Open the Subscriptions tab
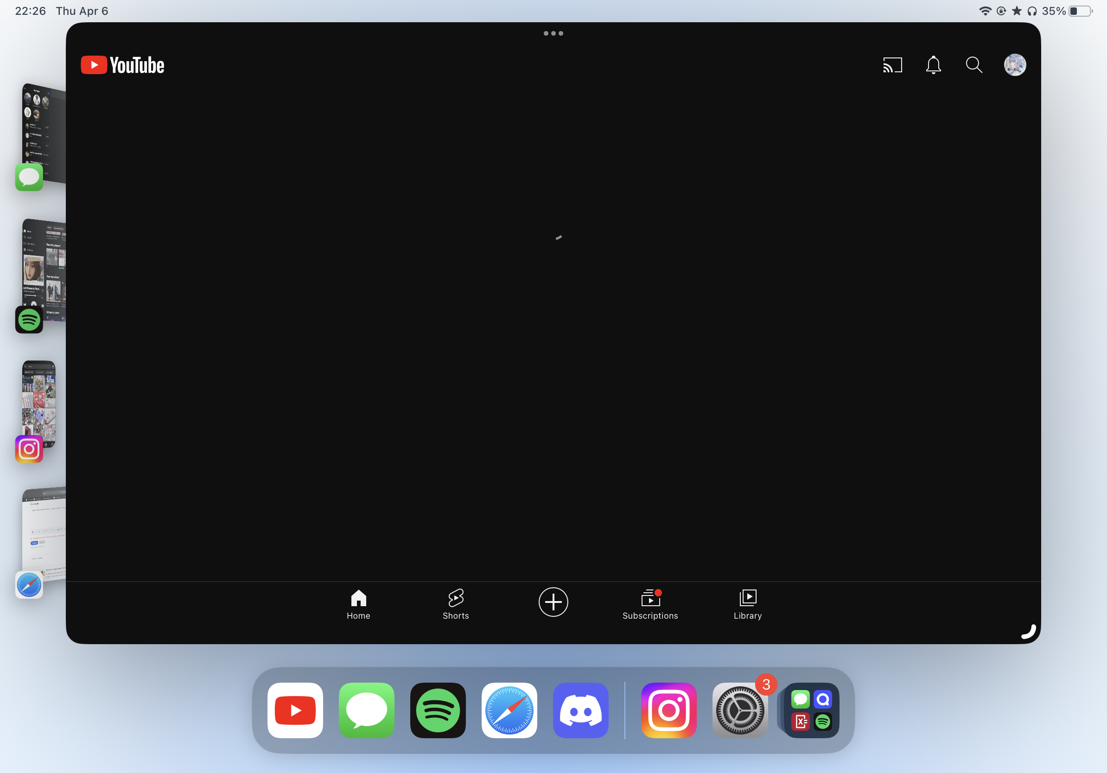1107x773 pixels. [649, 603]
